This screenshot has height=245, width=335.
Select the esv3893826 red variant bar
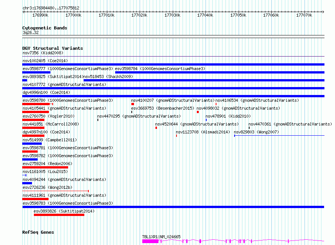tap(59, 215)
